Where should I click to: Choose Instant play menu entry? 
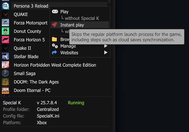72,25
